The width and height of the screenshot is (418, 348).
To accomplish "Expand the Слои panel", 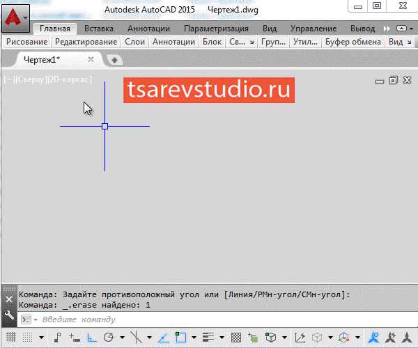I will [x=134, y=42].
